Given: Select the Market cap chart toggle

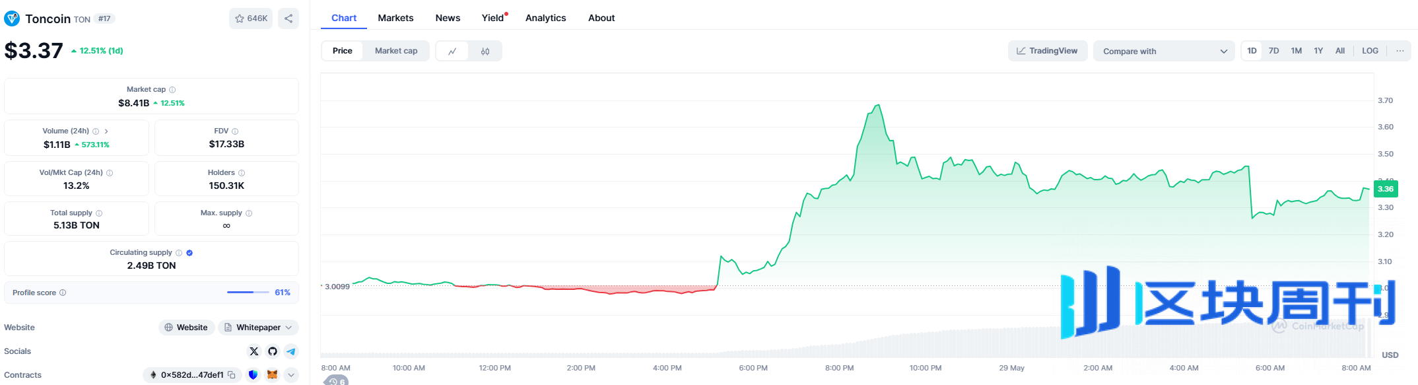Looking at the screenshot, I should click(x=396, y=51).
